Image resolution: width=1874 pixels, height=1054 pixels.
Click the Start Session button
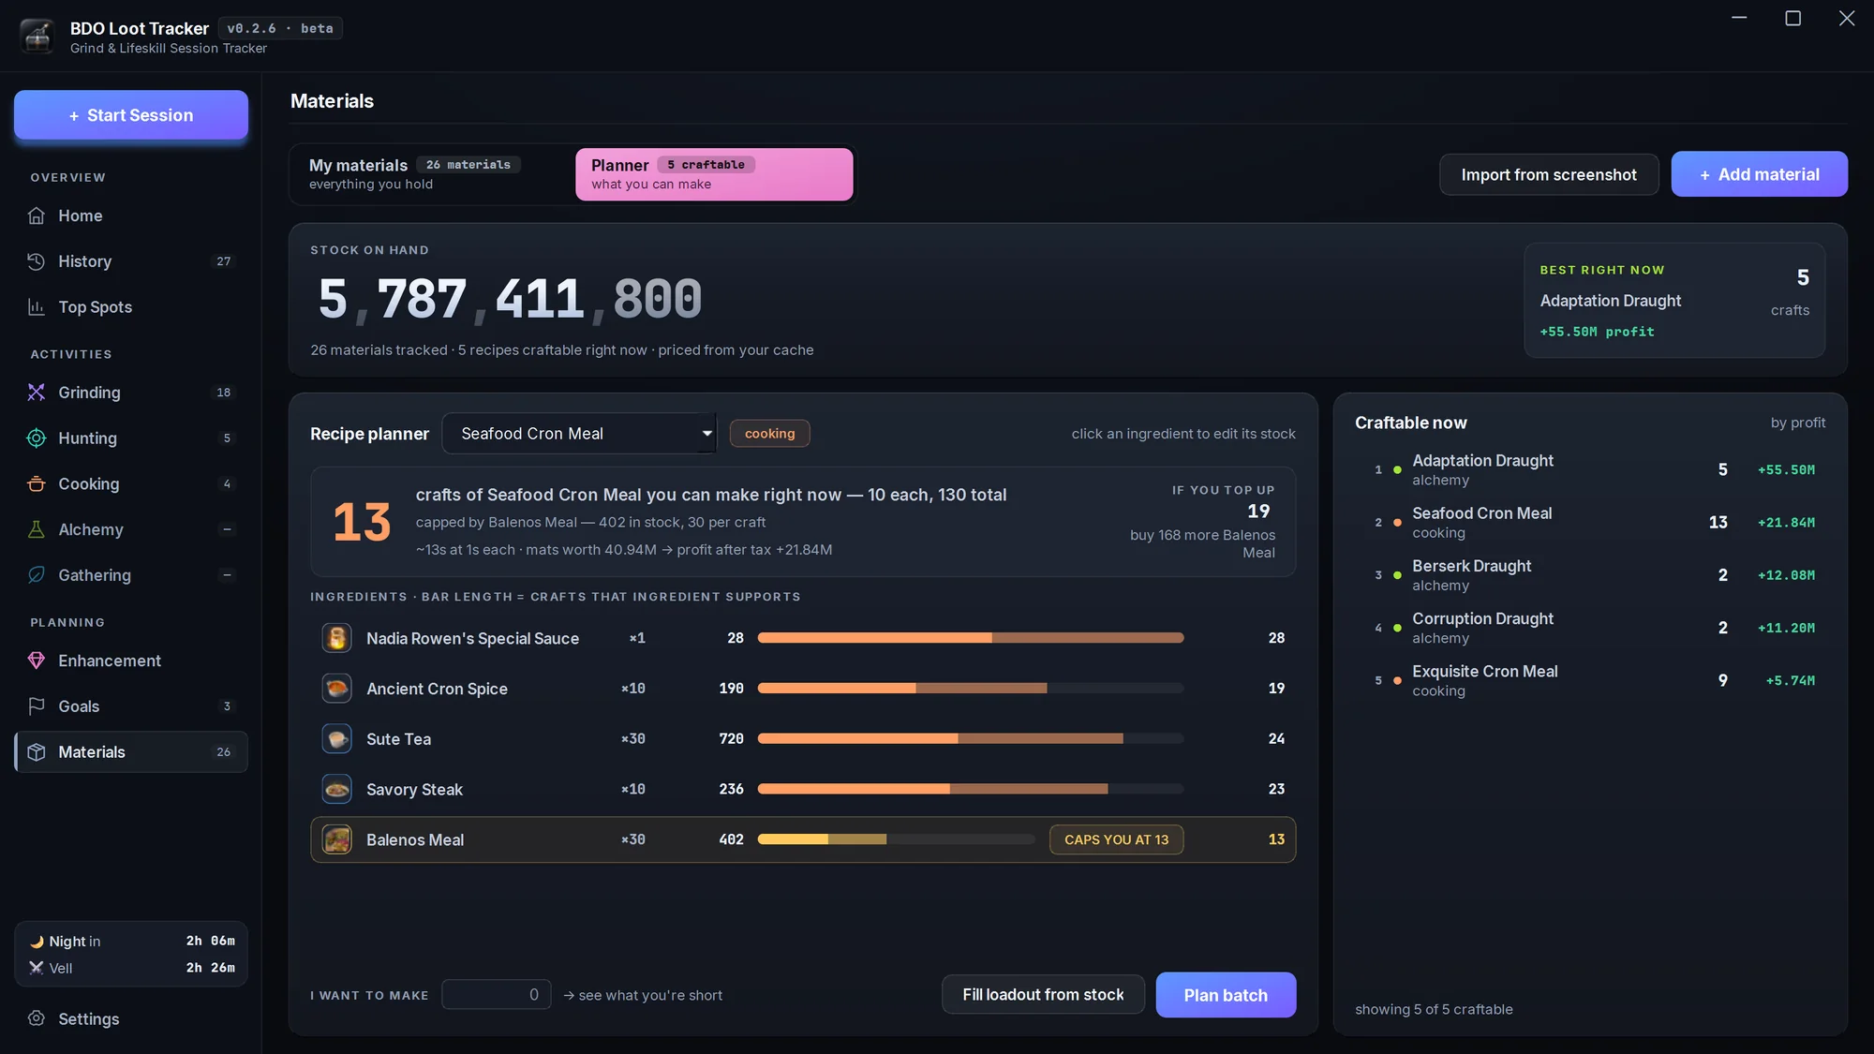click(x=131, y=115)
